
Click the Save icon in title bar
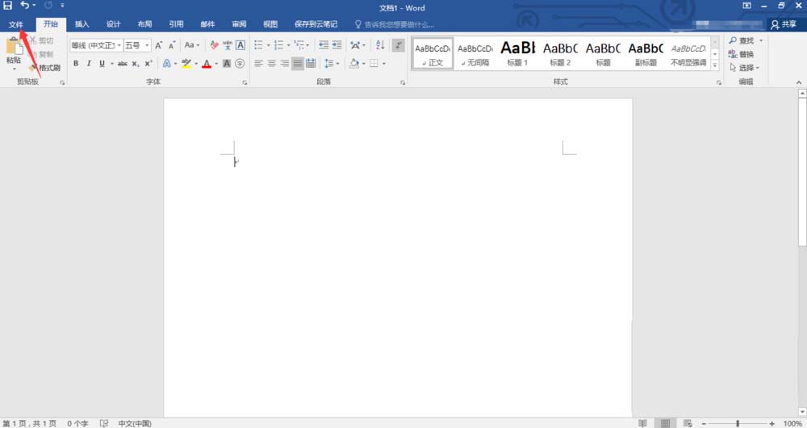[8, 6]
